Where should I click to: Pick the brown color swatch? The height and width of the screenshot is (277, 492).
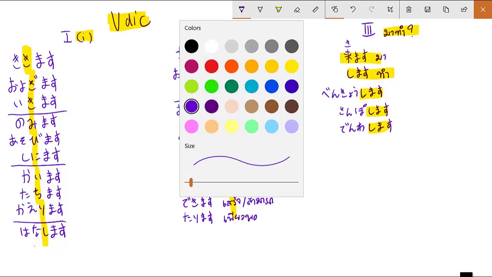pos(271,106)
